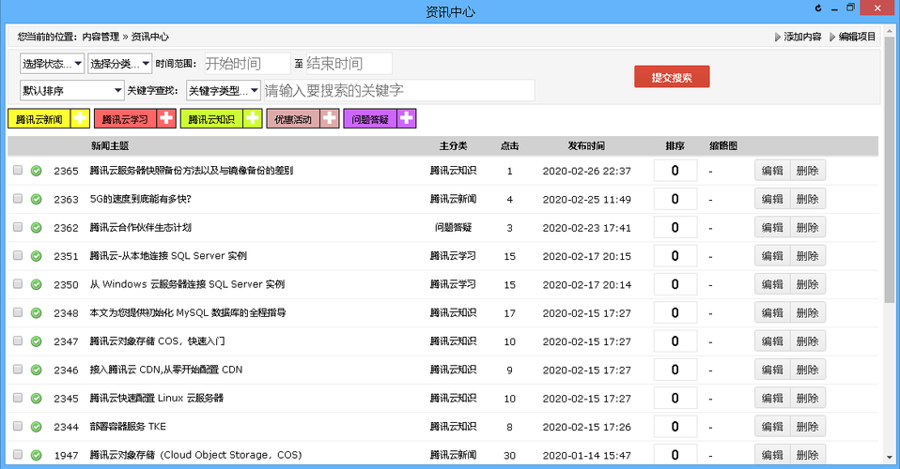Open article '部署容器服务 TKE'

click(x=128, y=427)
